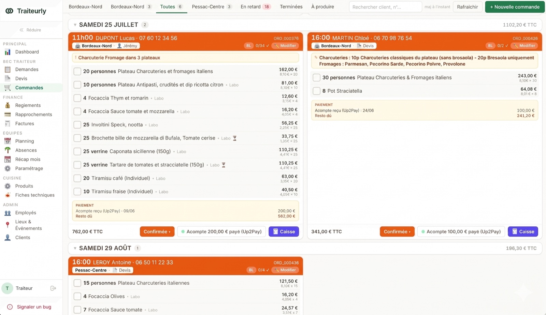Collapse sidebar with Réduire
Image resolution: width=546 pixels, height=315 pixels.
click(x=30, y=30)
